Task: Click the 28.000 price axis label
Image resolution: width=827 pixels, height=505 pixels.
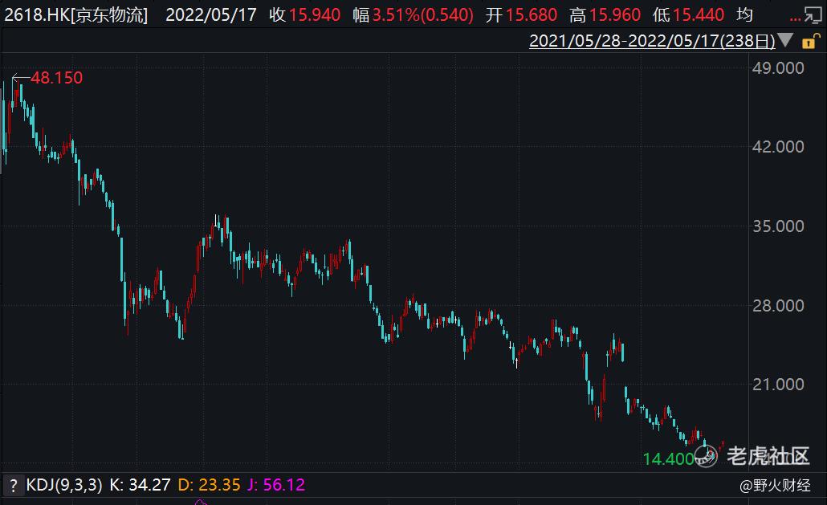Action: tap(778, 305)
